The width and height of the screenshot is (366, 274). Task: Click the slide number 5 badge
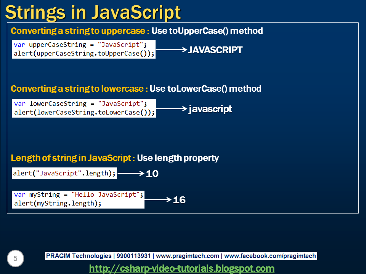pyautogui.click(x=15, y=258)
